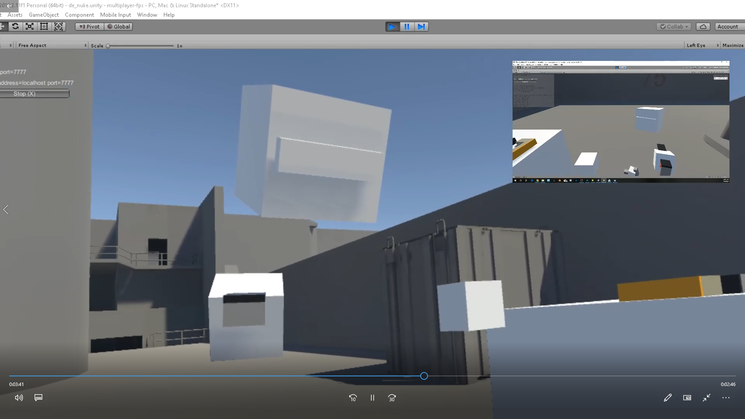Viewport: 745px width, 419px height.
Task: Open the cloud Services icon button
Action: coord(703,27)
